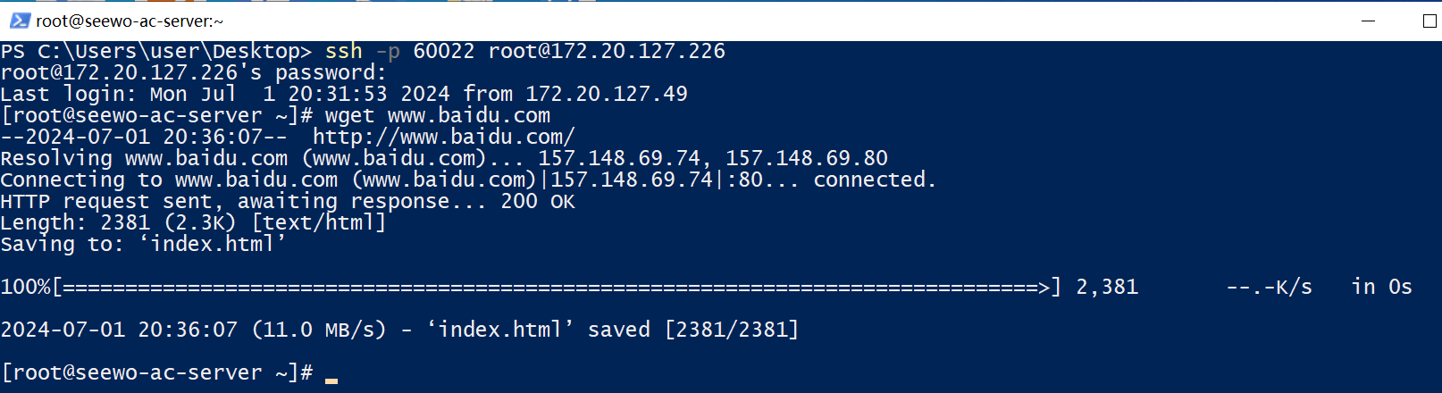Click the PowerShell icon in title bar

20,20
